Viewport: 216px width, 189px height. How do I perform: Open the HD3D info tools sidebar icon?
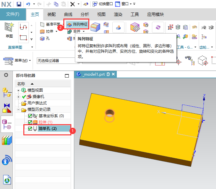tap(7, 160)
